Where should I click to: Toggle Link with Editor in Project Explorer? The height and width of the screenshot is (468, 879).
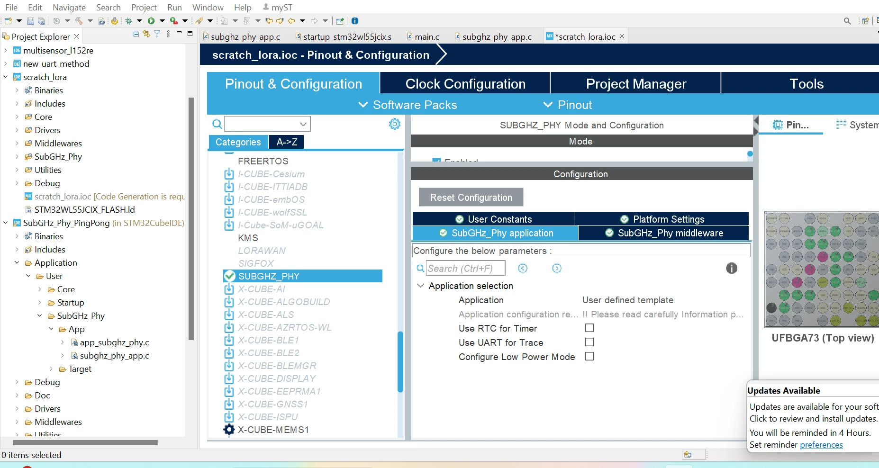pyautogui.click(x=146, y=34)
